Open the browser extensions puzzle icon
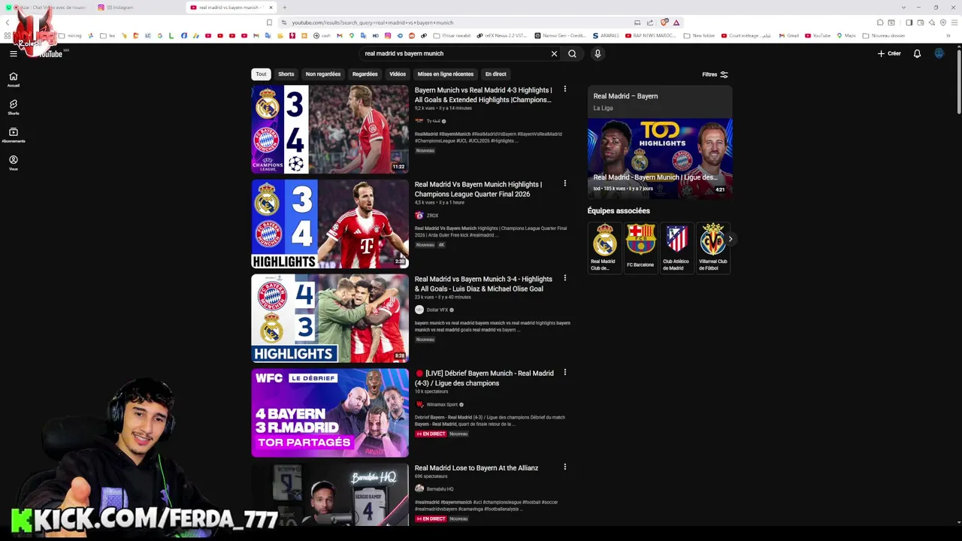 pos(880,23)
